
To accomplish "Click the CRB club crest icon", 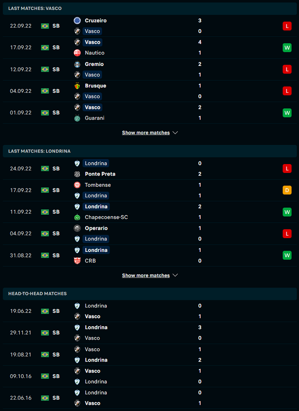I will coord(77,261).
